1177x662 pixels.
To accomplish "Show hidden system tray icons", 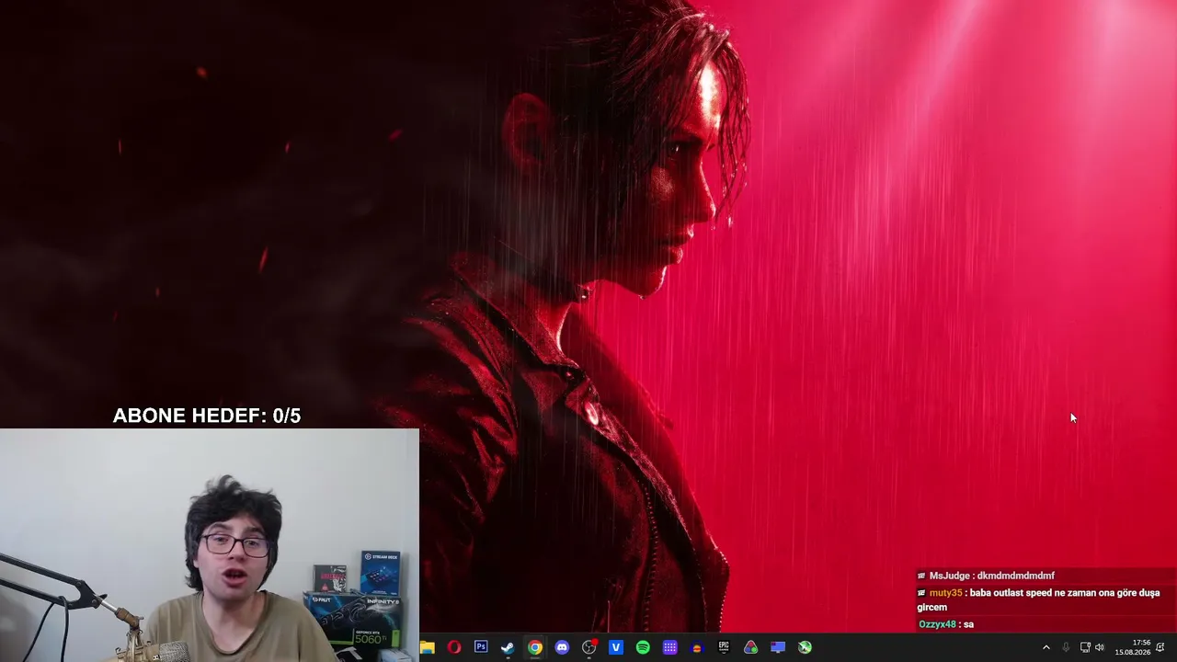I will 1046,647.
